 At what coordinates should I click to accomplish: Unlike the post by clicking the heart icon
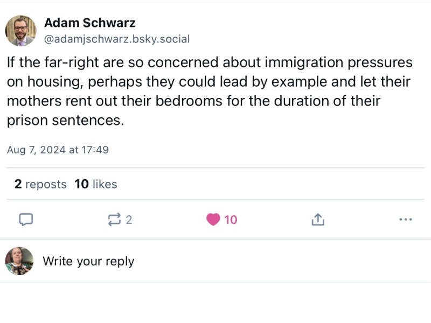tap(212, 220)
